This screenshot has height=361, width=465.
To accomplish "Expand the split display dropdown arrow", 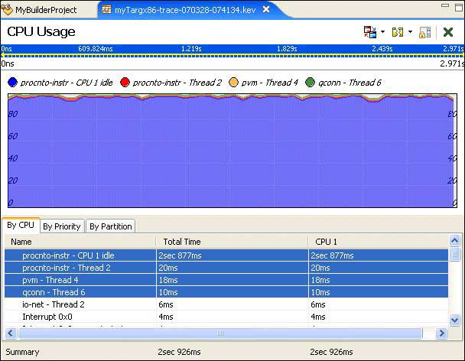I will tap(410, 32).
